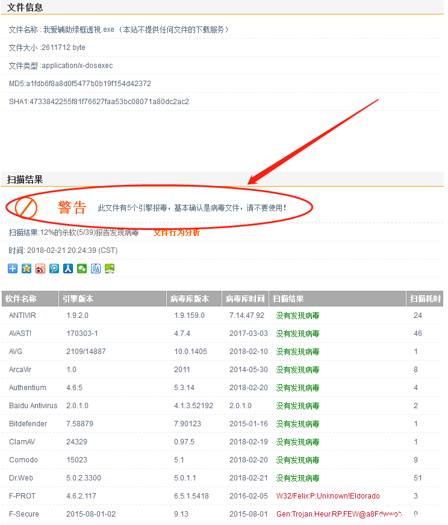The width and height of the screenshot is (448, 525).
Task: Click Dr.Web scan time value 51
Action: [x=417, y=478]
